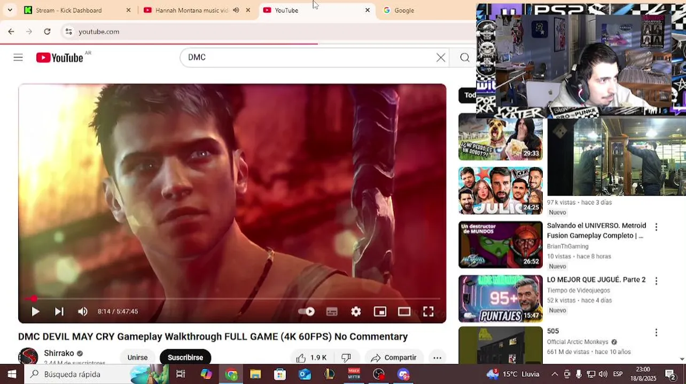The width and height of the screenshot is (686, 384).
Task: Enable theater mode in the player
Action: [x=404, y=311]
